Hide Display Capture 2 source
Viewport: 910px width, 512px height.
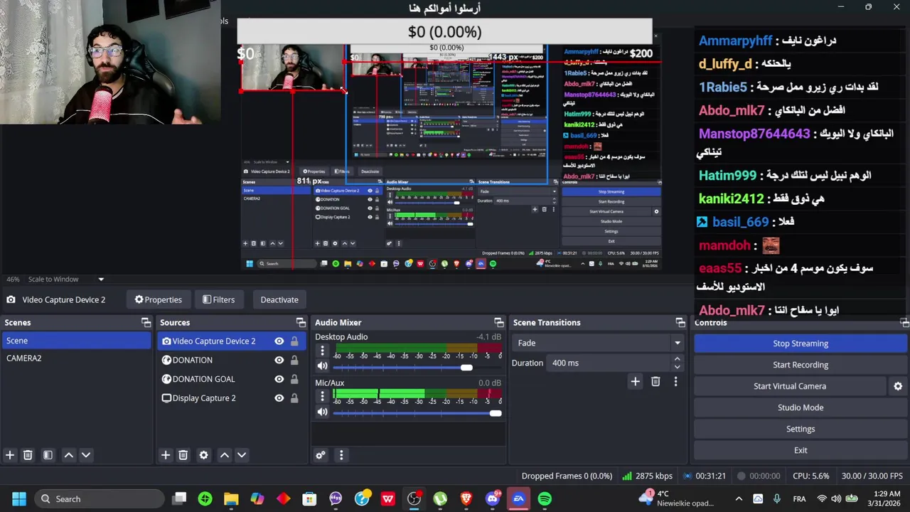click(279, 398)
